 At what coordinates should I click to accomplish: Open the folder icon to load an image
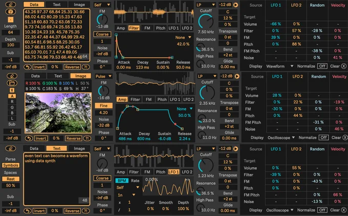12,83
